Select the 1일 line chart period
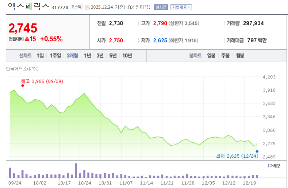The image size is (288, 188). pyautogui.click(x=40, y=55)
